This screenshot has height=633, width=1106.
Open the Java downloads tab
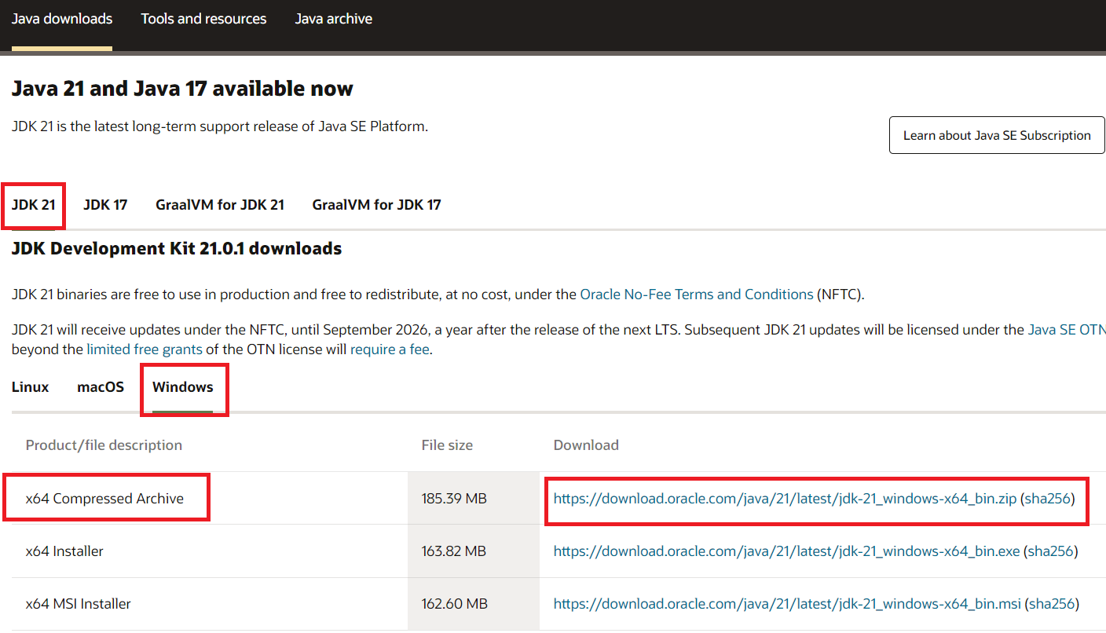tap(62, 19)
